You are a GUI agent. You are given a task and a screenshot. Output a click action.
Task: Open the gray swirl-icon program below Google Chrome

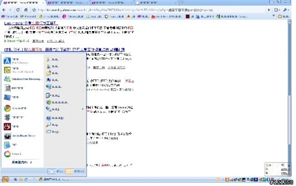13,117
